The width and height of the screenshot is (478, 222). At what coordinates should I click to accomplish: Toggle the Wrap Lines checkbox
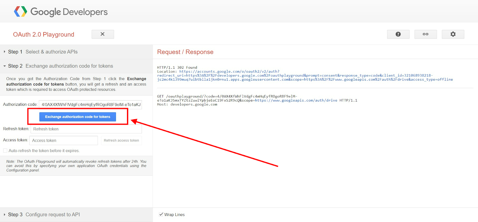click(161, 215)
